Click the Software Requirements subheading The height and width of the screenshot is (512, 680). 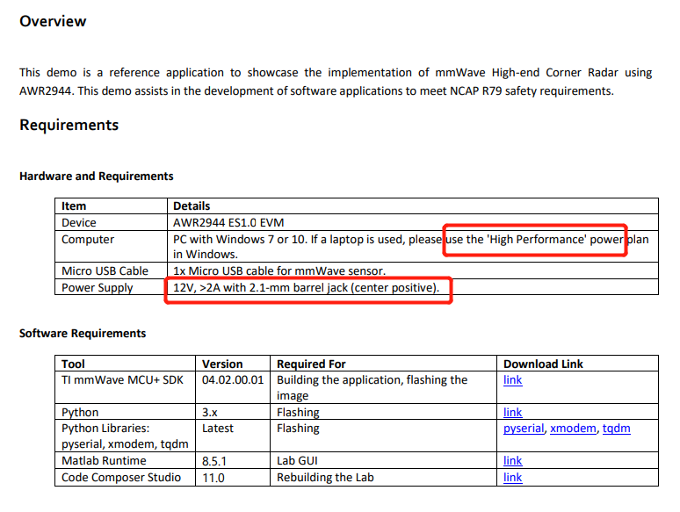[83, 334]
